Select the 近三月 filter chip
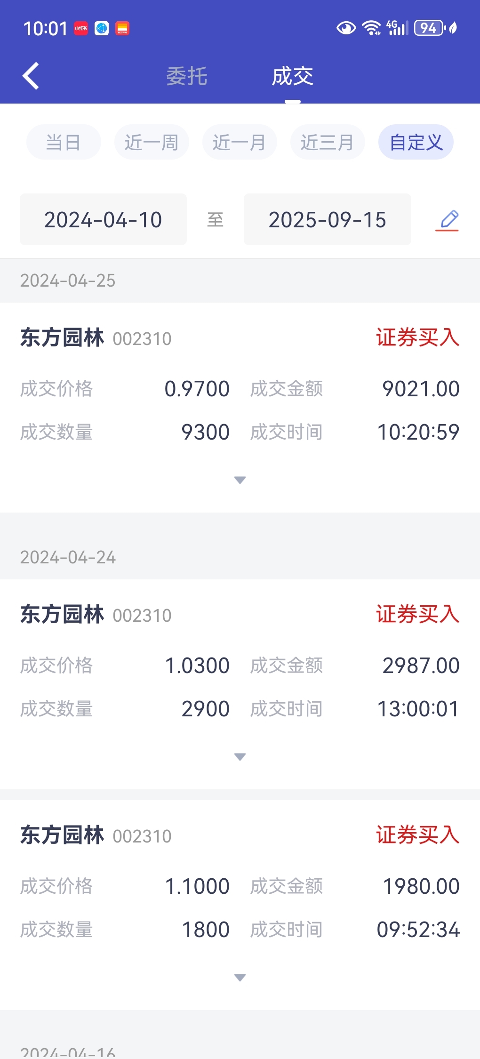Screen dimensions: 480x1059 [x=328, y=142]
